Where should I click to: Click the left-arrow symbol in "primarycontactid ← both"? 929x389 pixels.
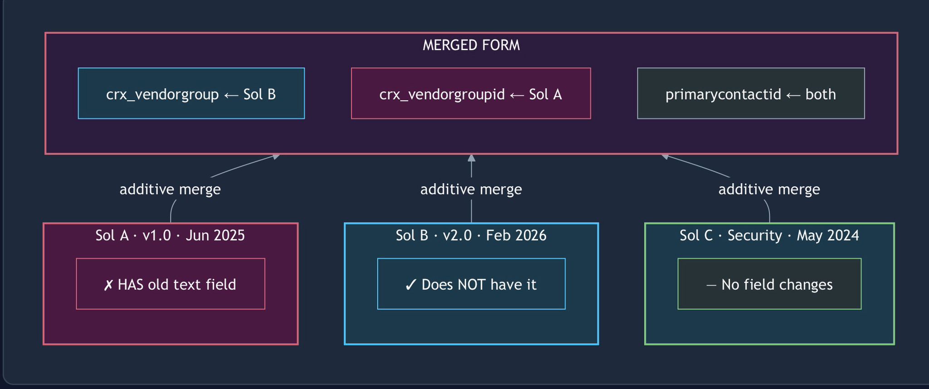(x=793, y=95)
